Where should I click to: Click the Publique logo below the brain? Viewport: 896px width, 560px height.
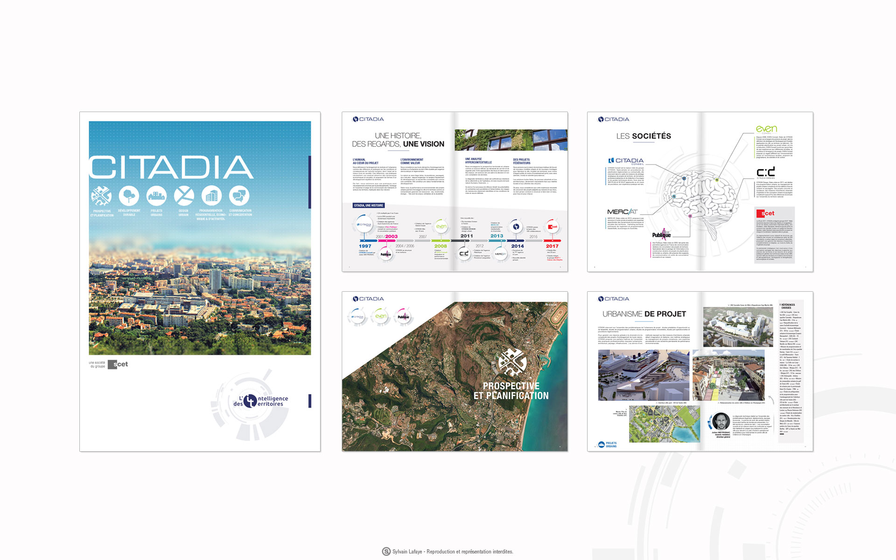[661, 234]
